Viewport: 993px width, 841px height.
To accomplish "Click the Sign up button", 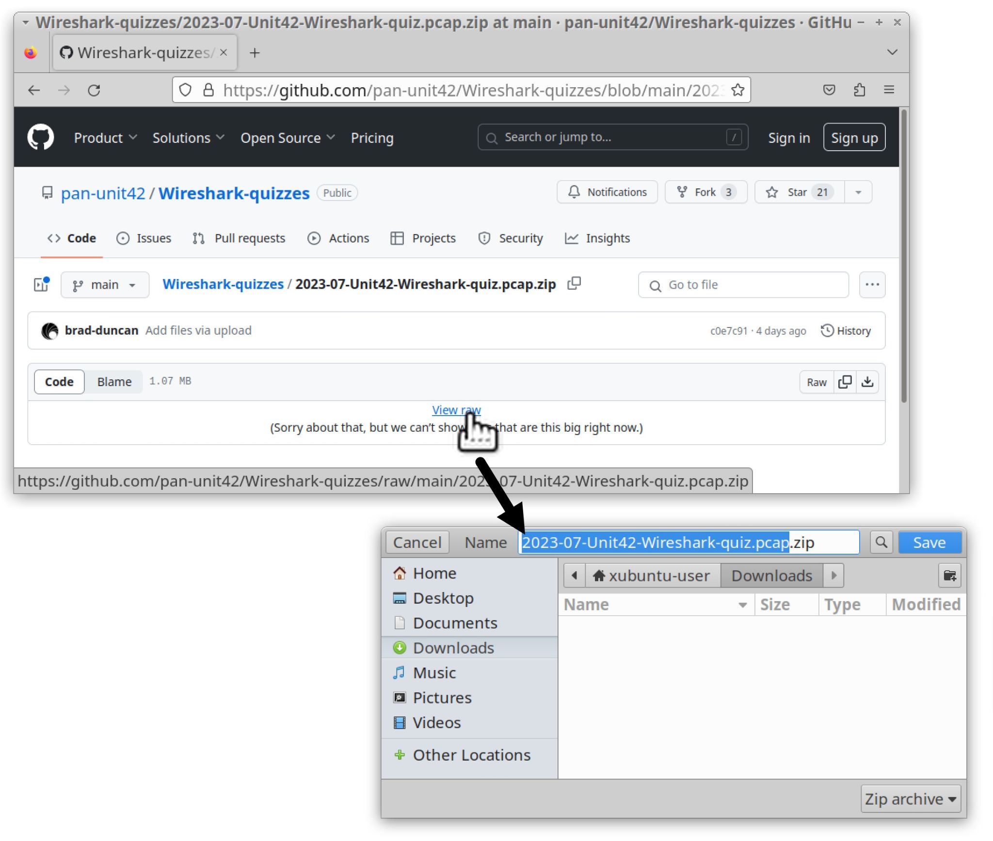I will 854,138.
